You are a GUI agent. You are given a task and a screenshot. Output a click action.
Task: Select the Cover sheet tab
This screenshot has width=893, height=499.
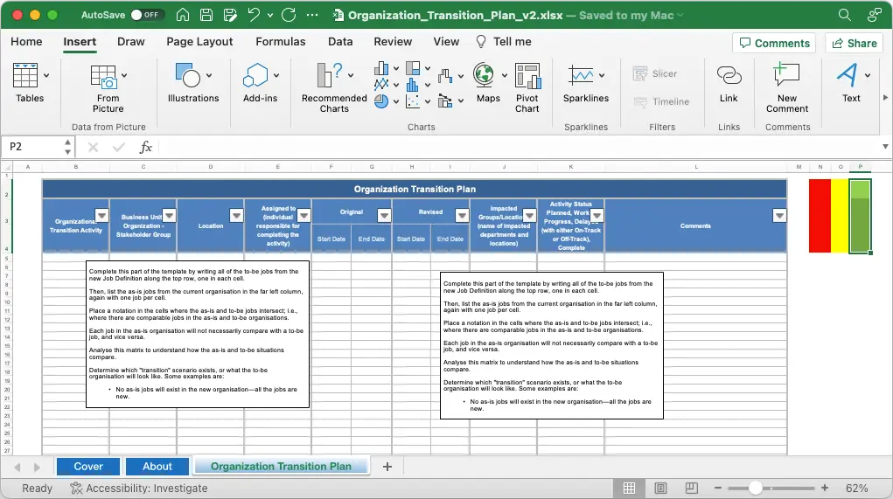click(88, 467)
